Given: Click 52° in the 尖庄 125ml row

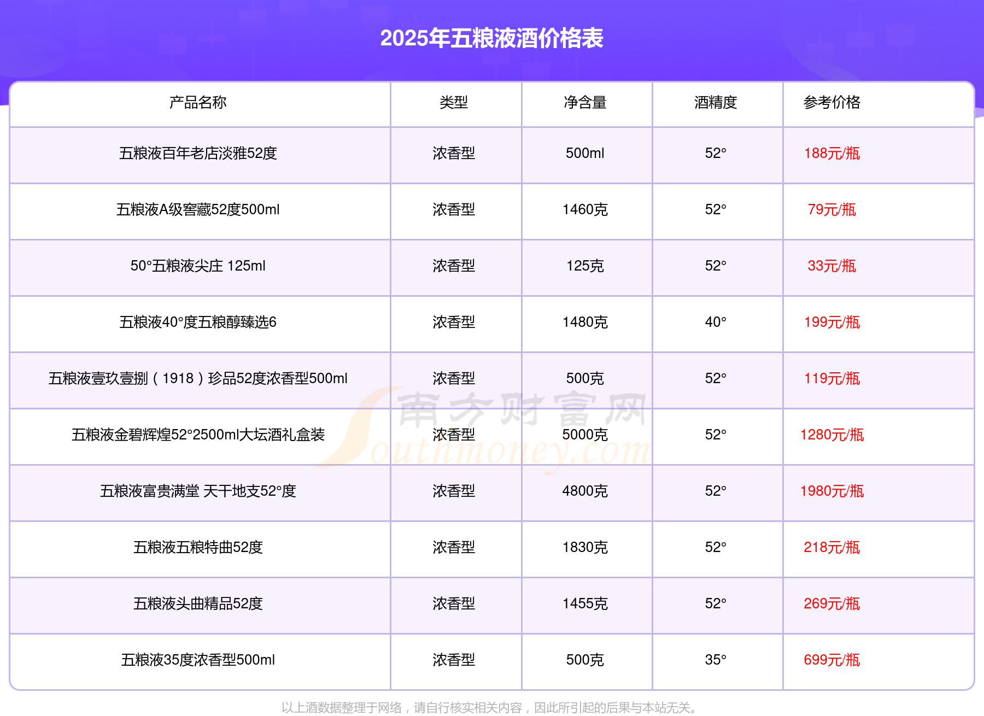Looking at the screenshot, I should (x=716, y=266).
